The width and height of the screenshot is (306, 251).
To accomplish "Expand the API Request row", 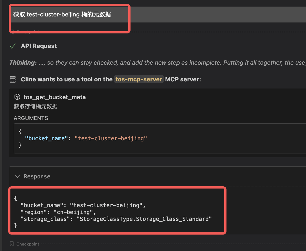I will pyautogui.click(x=39, y=46).
